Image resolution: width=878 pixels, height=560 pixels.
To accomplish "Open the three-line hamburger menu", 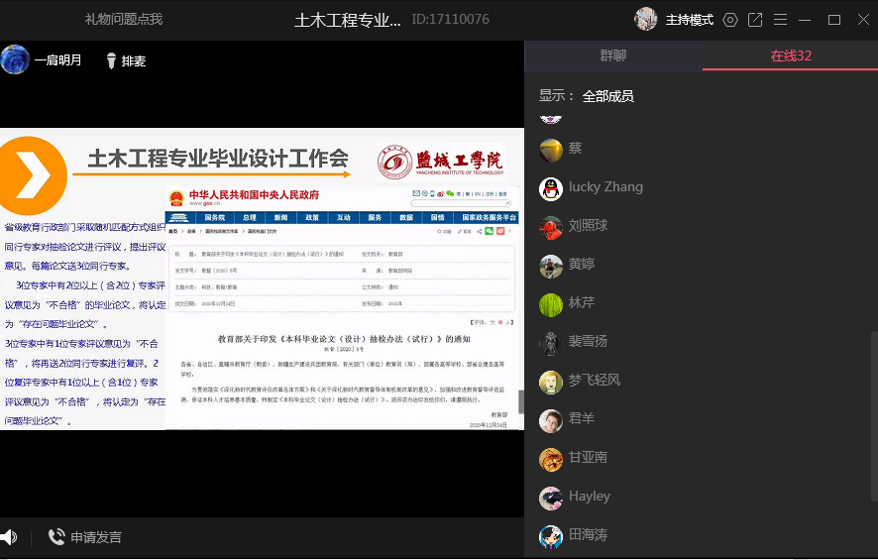I will 781,20.
